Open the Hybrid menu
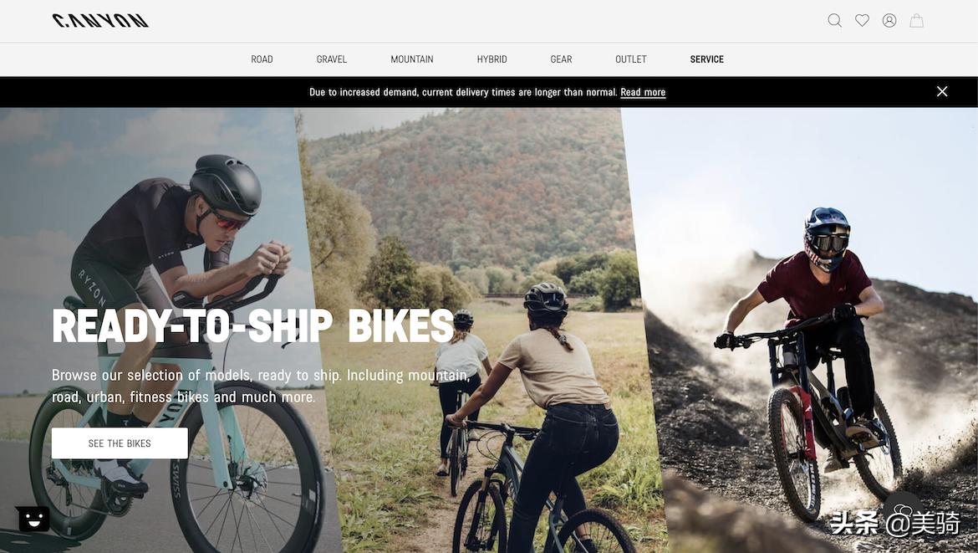The image size is (978, 553). pos(492,59)
